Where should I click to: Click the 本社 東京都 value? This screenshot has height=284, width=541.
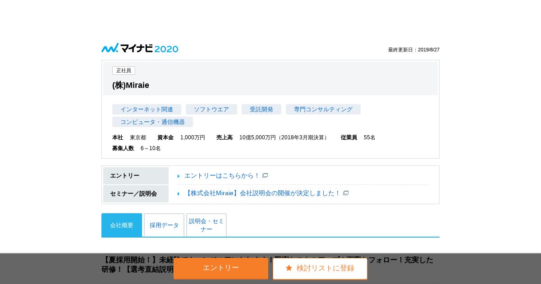point(138,137)
